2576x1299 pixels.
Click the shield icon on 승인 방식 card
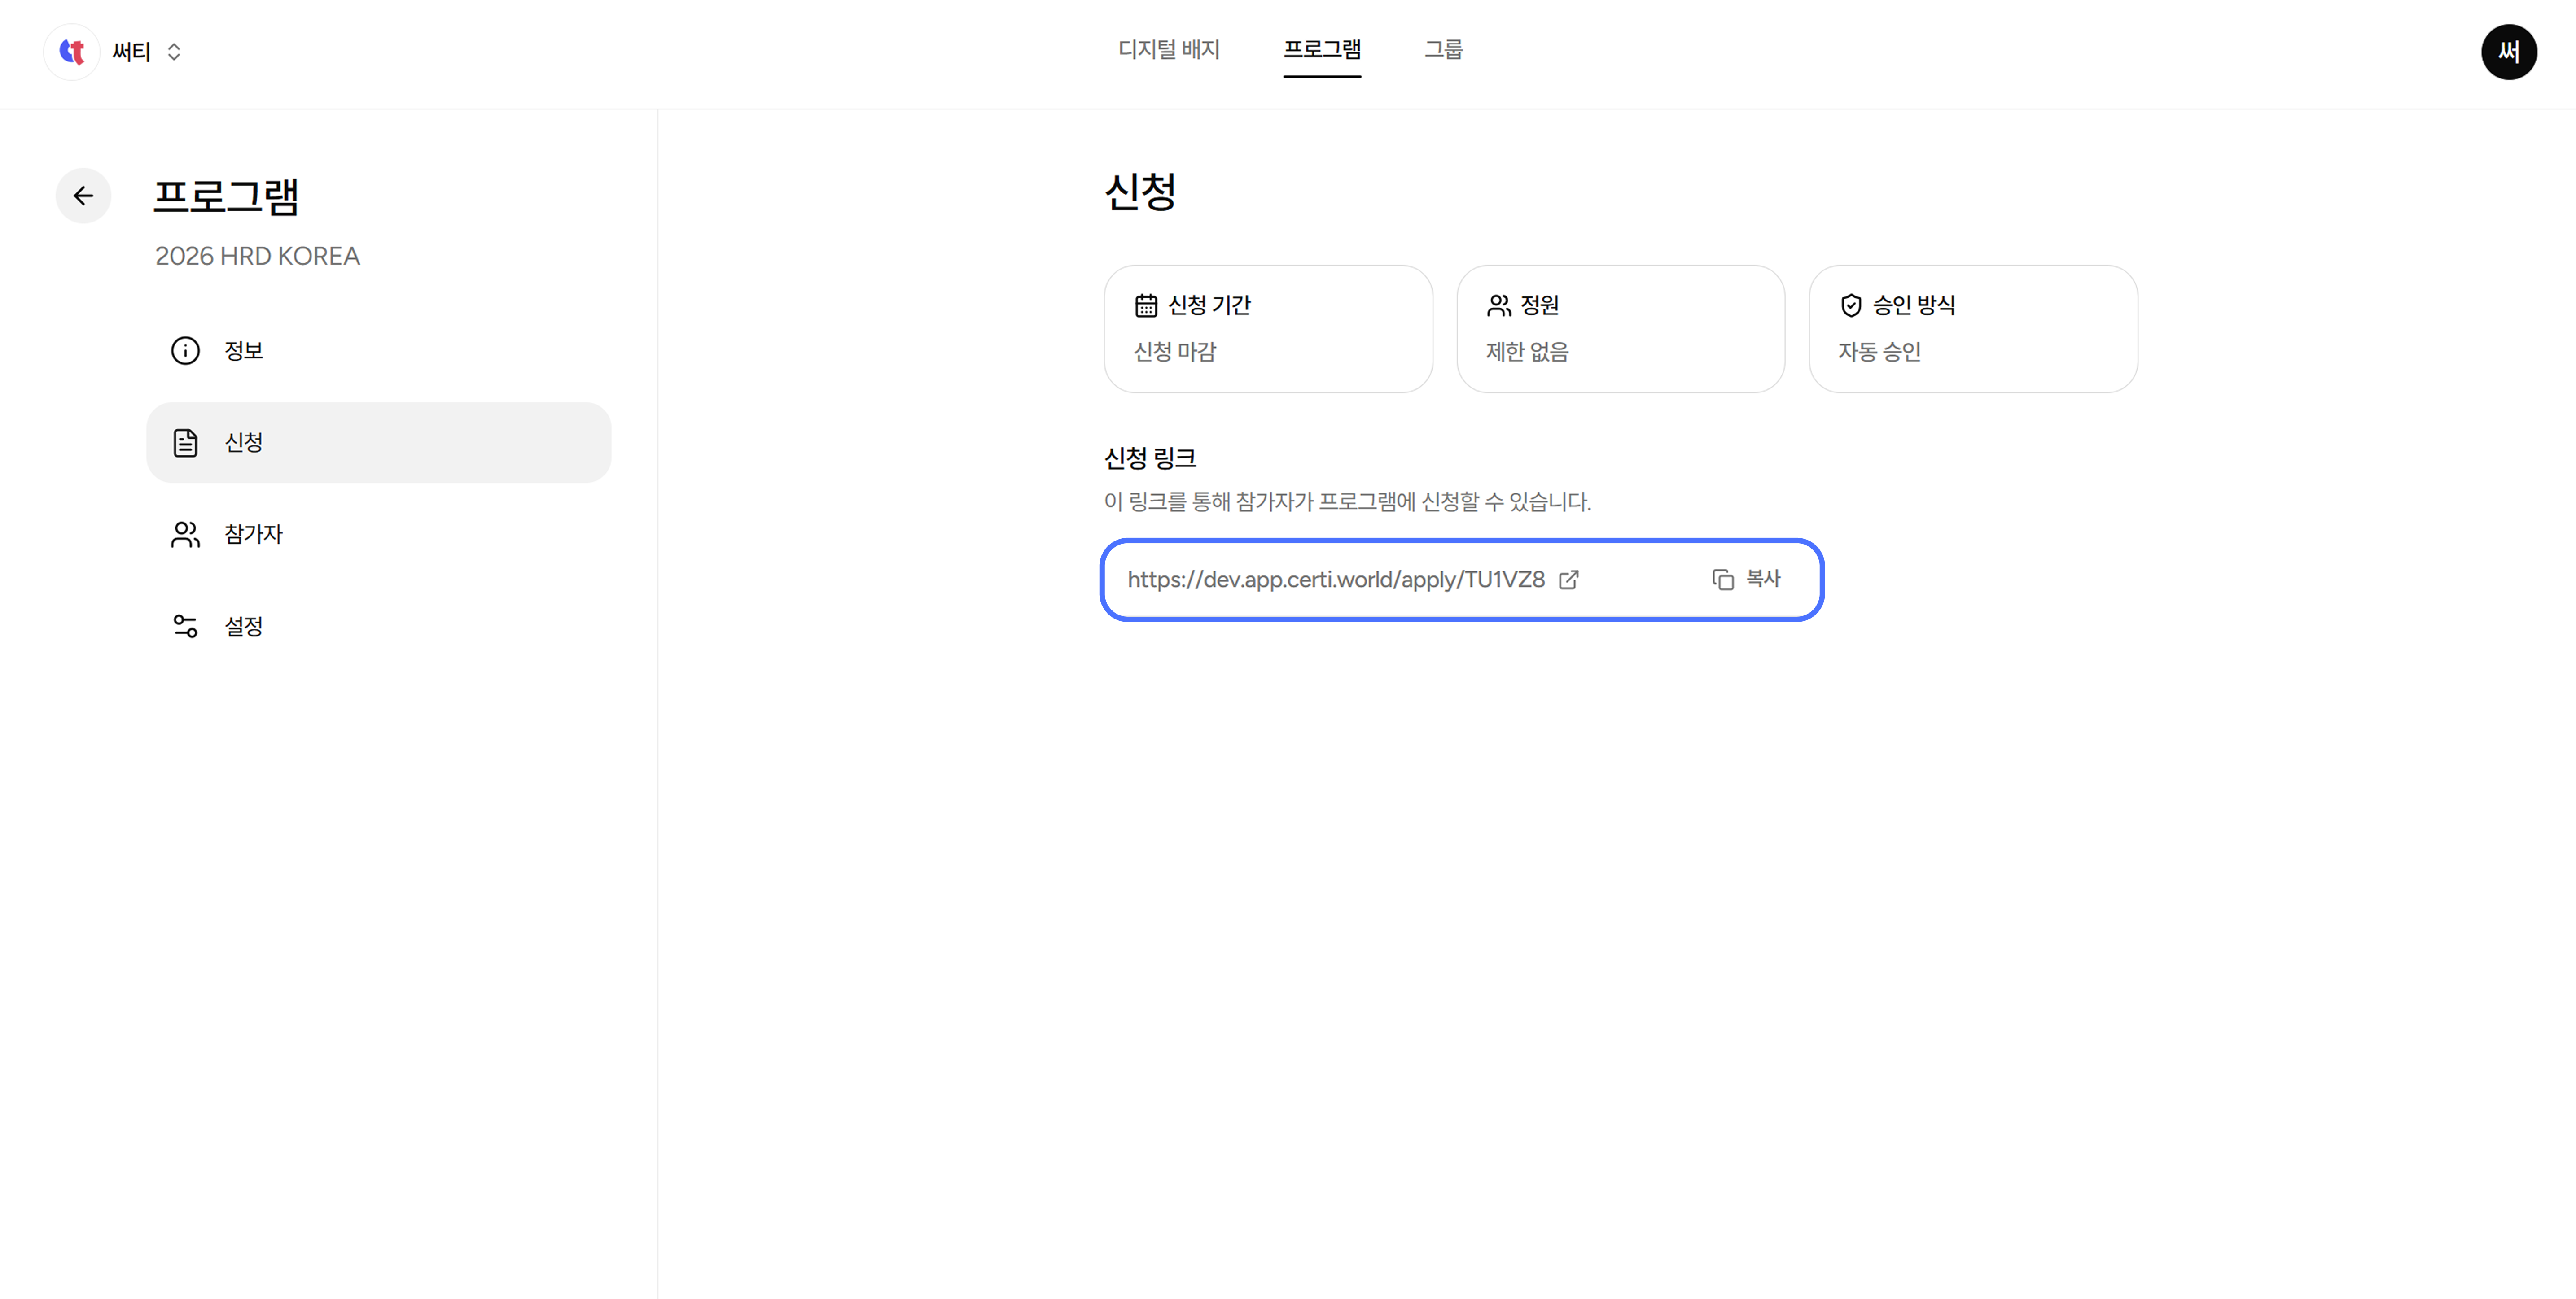pos(1851,306)
